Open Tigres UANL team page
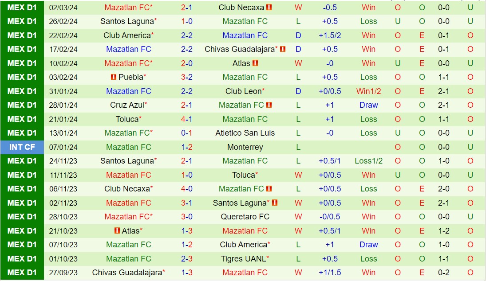Image resolution: width=486 pixels, height=281 pixels. [x=245, y=259]
